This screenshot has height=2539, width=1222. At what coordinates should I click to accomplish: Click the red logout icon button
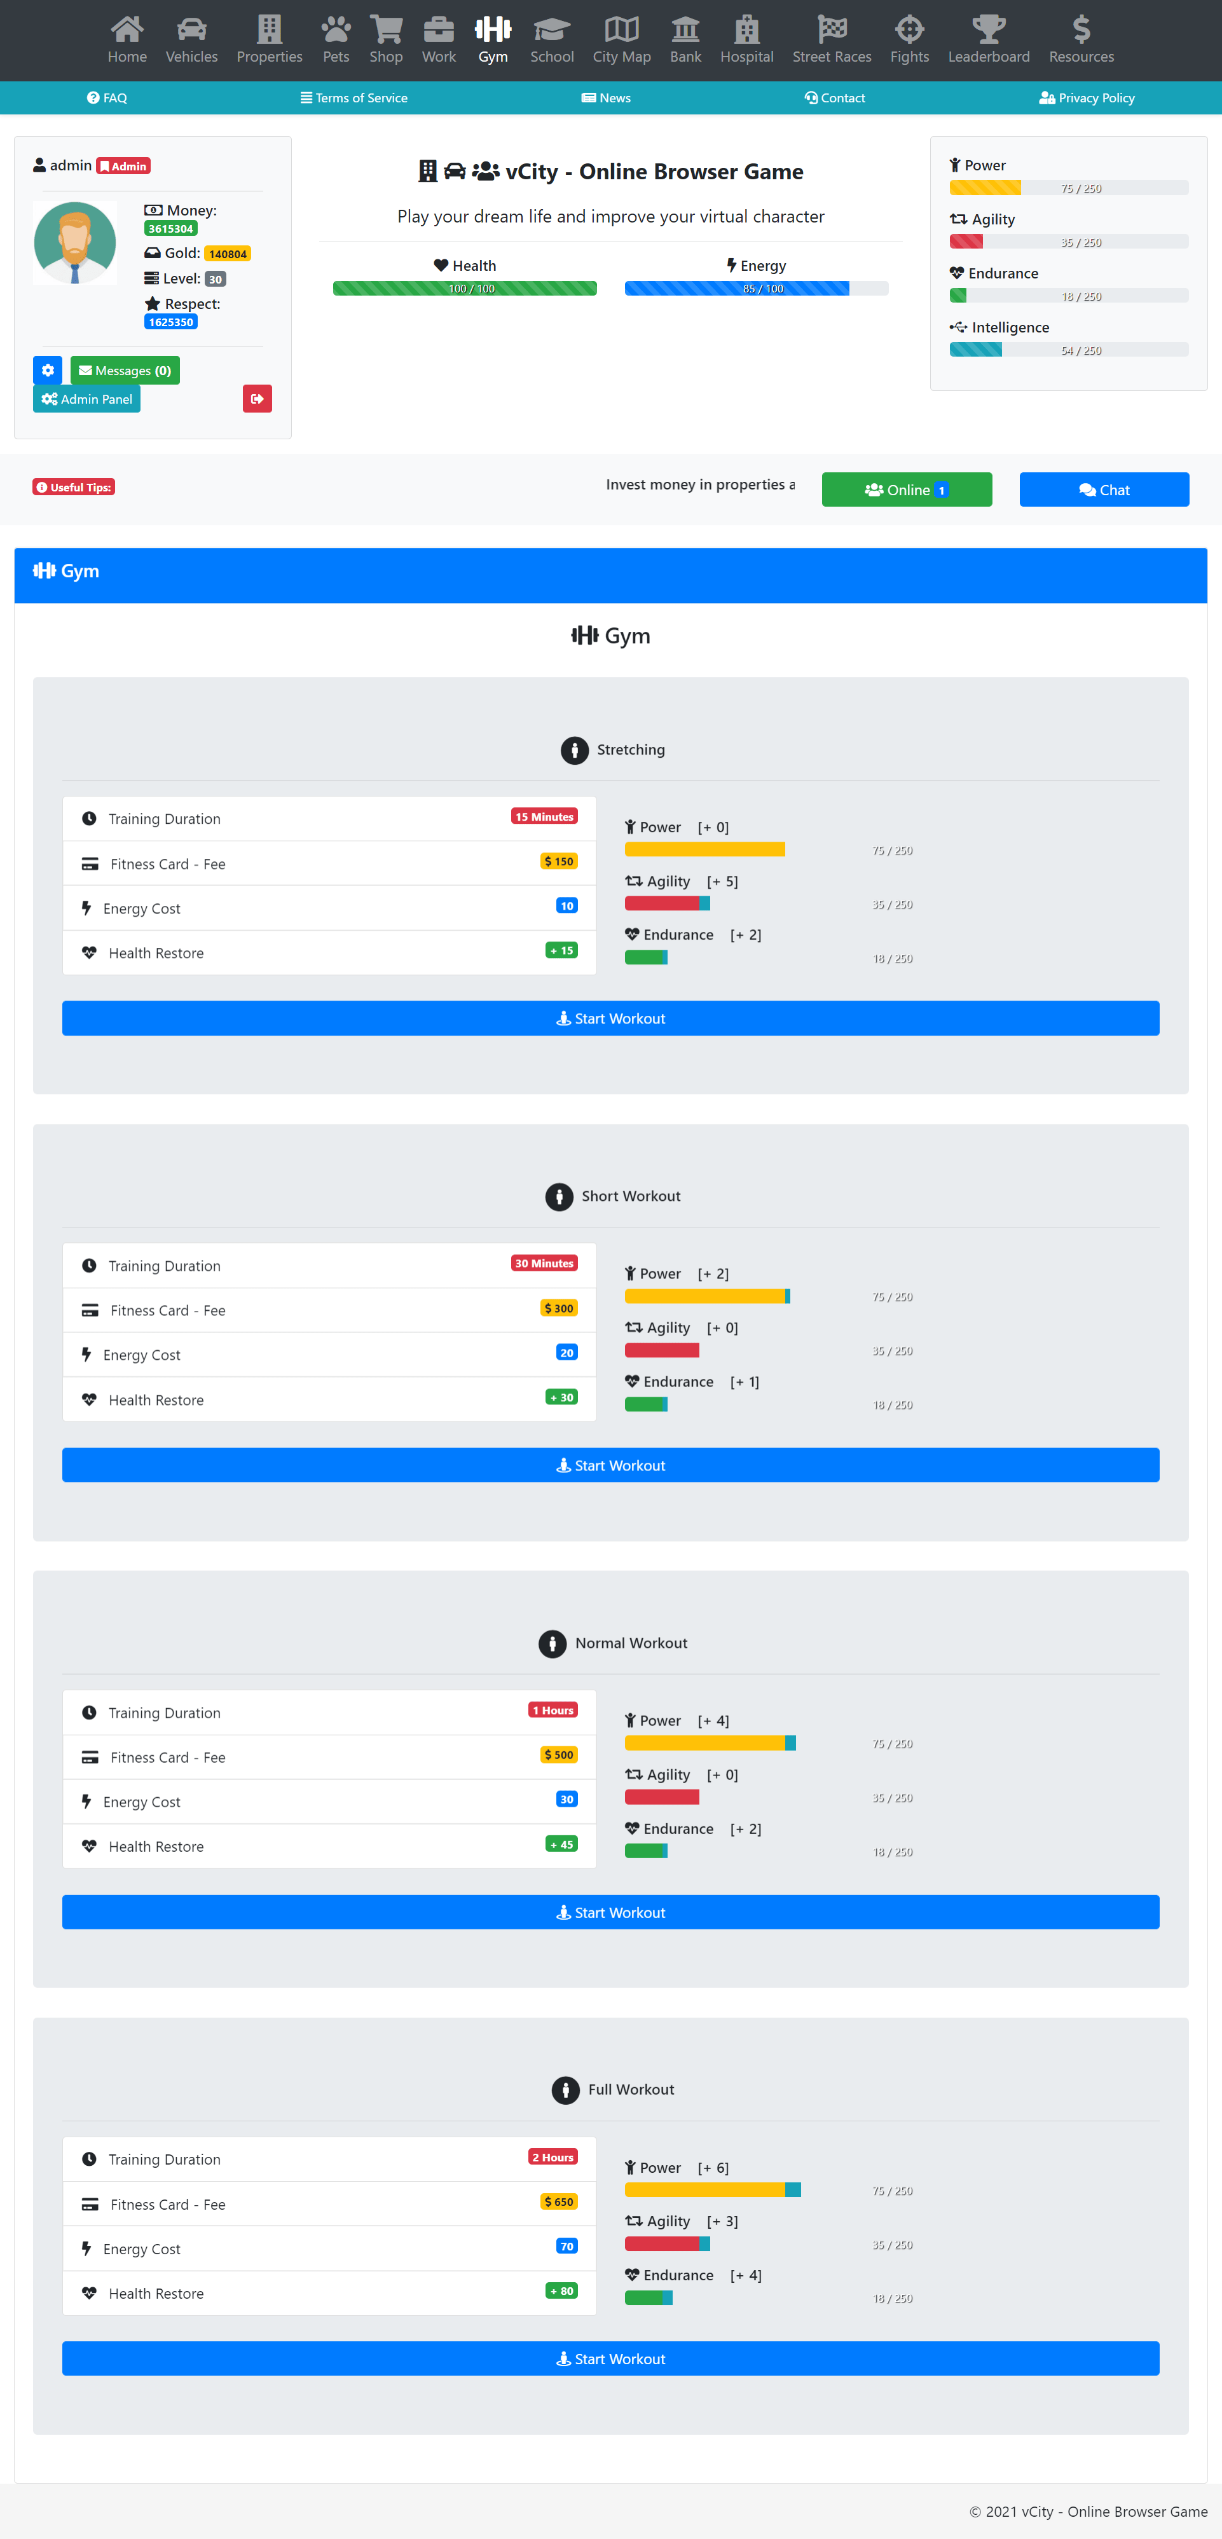click(x=257, y=398)
